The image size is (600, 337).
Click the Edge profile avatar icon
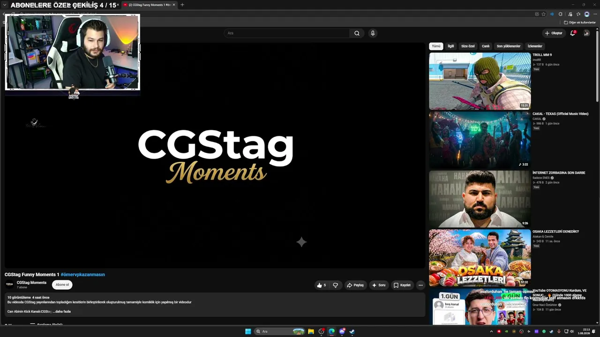[586, 14]
